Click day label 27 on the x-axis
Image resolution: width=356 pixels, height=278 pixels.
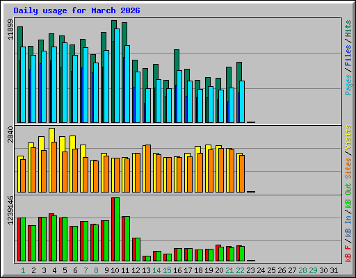pos(292,270)
